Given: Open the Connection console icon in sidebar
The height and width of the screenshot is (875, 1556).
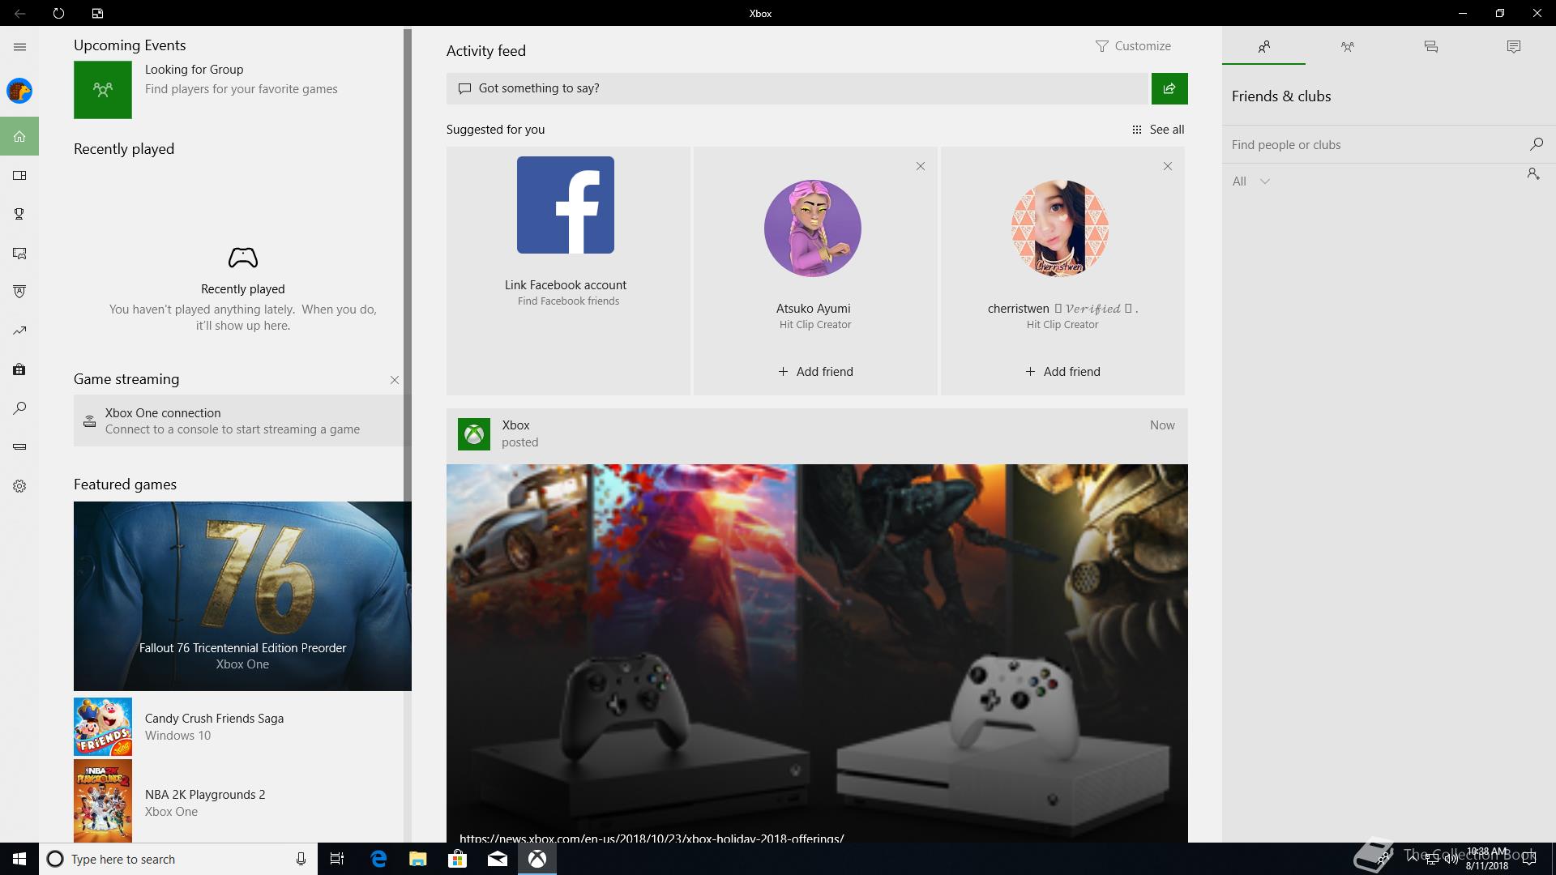Looking at the screenshot, I should pos(19,447).
